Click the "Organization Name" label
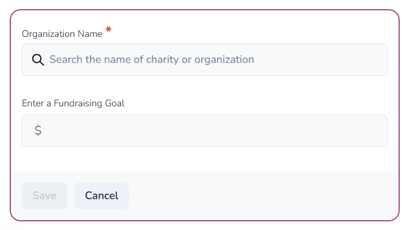Image resolution: width=404 pixels, height=230 pixels. click(62, 34)
